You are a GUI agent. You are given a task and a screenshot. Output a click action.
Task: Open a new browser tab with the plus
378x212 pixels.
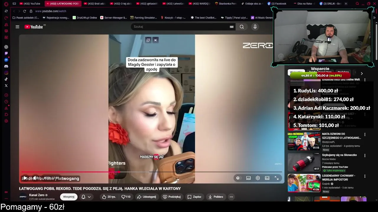pos(346,4)
